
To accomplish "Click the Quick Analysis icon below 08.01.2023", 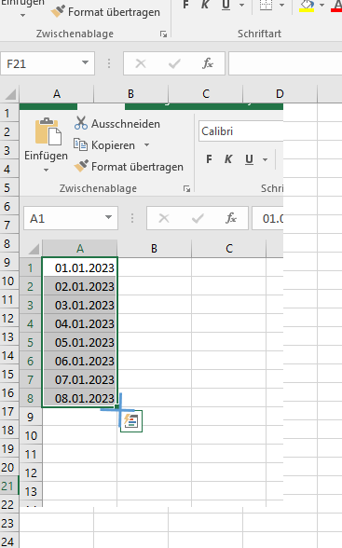I will point(131,421).
